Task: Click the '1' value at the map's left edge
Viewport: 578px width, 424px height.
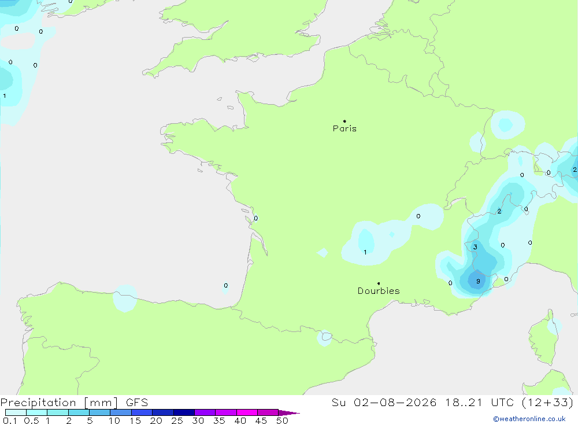Action: [x=5, y=96]
